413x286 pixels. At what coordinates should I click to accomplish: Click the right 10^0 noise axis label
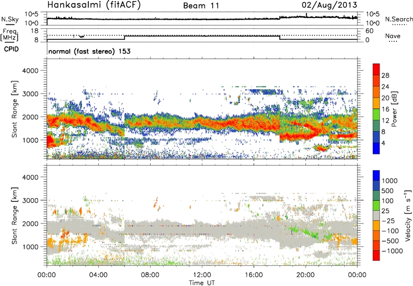coord(373,23)
